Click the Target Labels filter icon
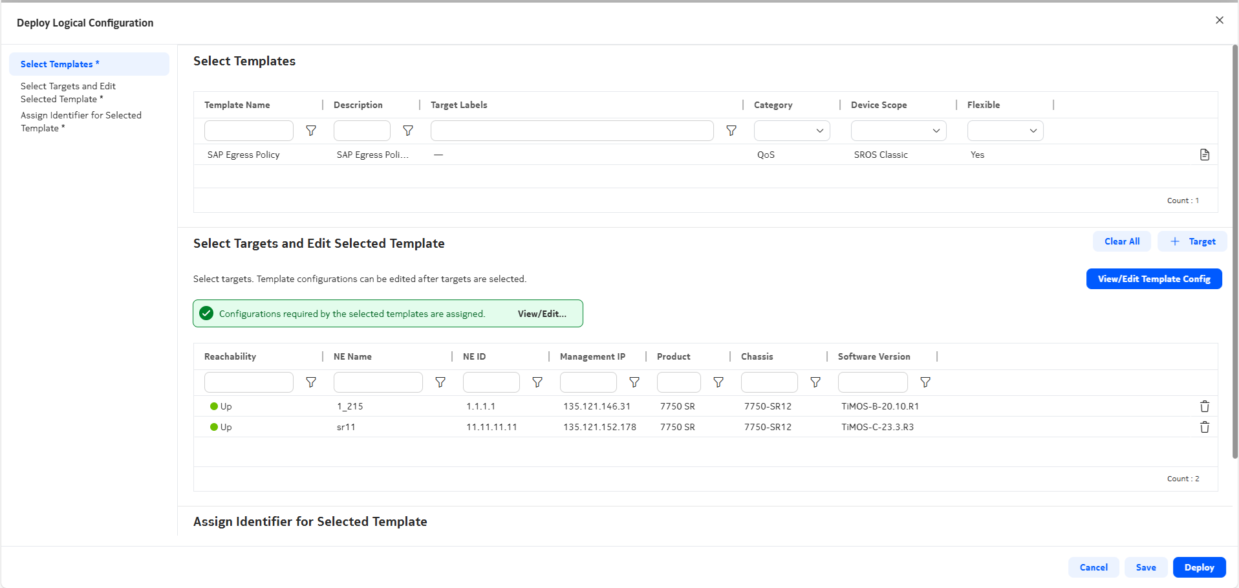 point(731,131)
